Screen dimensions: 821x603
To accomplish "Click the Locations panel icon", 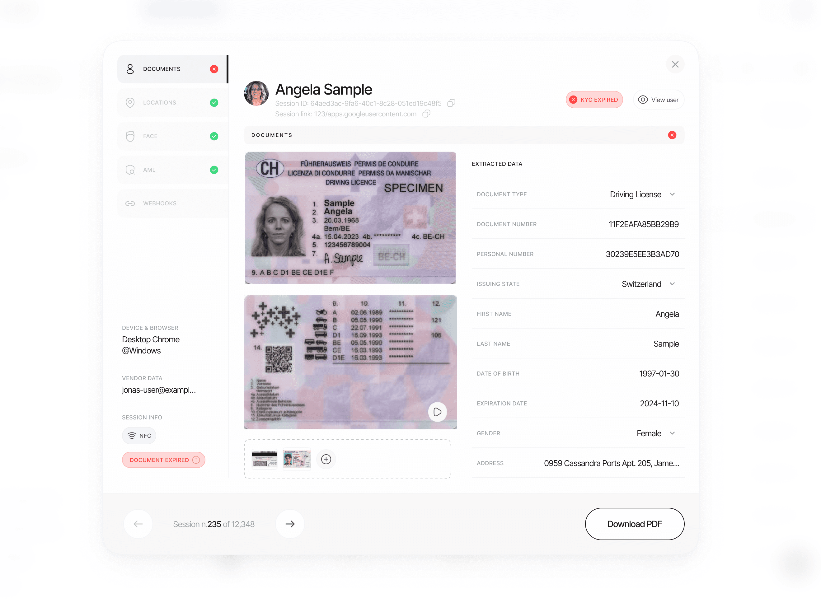I will tap(130, 102).
